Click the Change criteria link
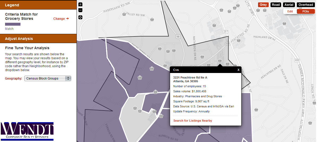 click(61, 19)
